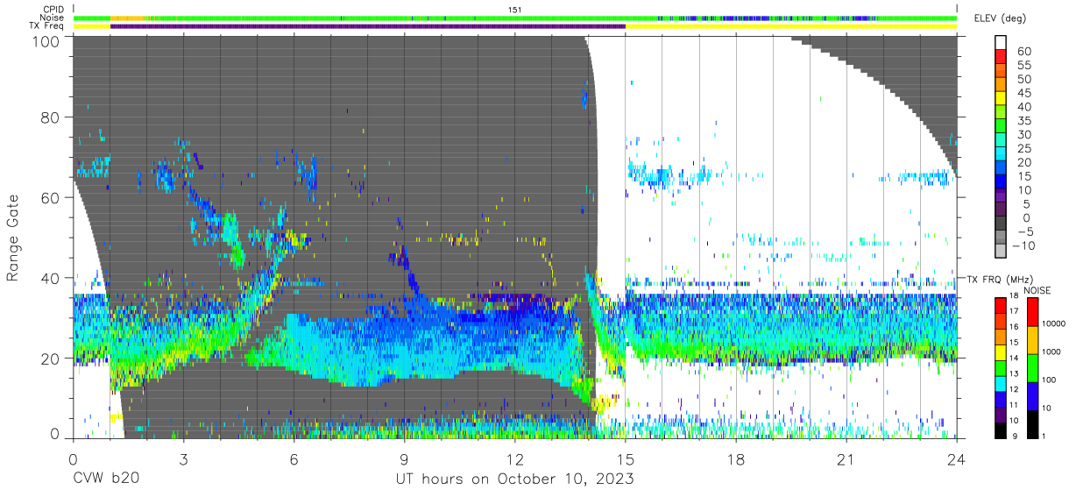Click the "-5" label on the ELEV legend
Image resolution: width=1076 pixels, height=497 pixels.
click(x=1024, y=231)
